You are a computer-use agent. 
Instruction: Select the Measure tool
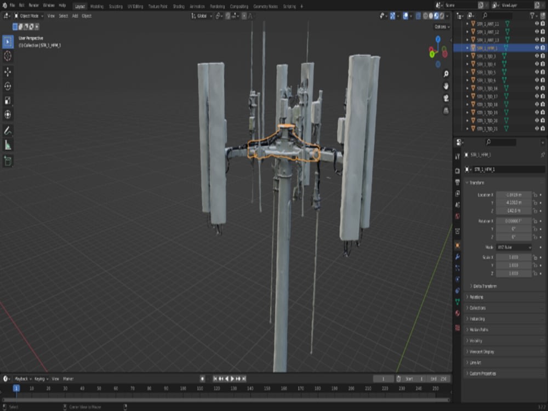pos(8,145)
